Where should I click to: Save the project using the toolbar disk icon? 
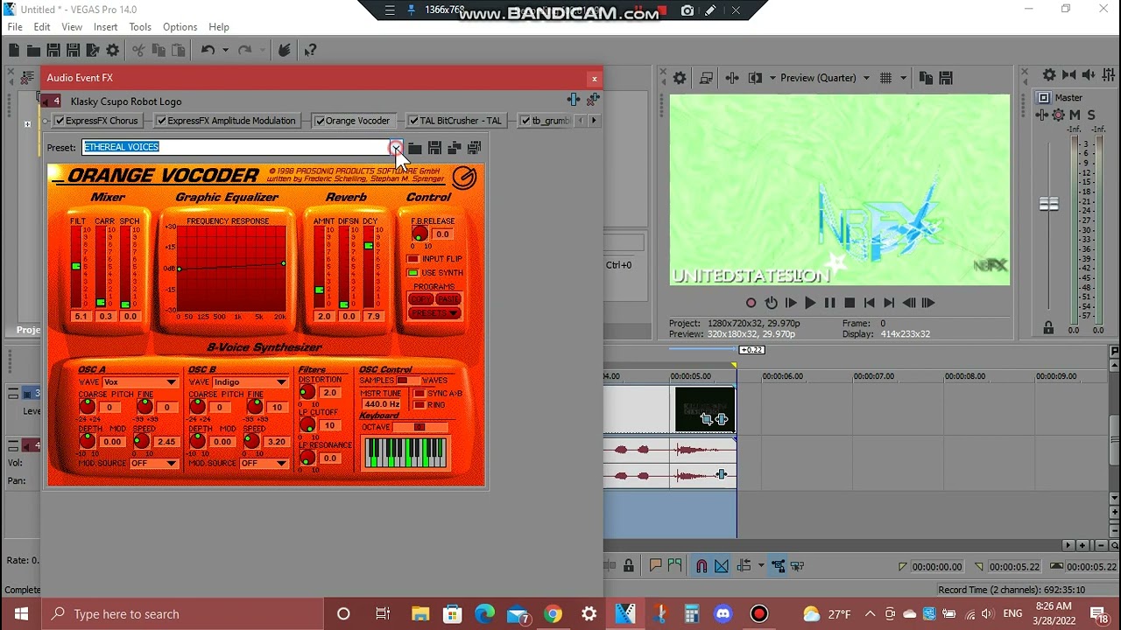(x=53, y=51)
